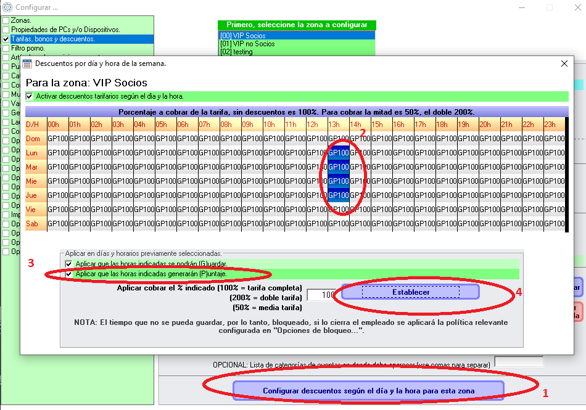Uncheck Tarifas, bonos y descuentos
The height and width of the screenshot is (410, 586).
(6, 39)
